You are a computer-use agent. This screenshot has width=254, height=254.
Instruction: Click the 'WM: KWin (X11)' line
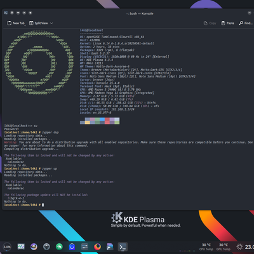(x=91, y=63)
